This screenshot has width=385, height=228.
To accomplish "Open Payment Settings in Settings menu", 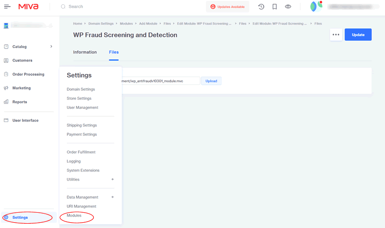I will tap(82, 134).
